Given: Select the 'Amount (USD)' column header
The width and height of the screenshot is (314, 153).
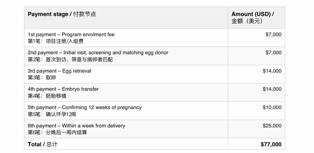Looking at the screenshot, I should [253, 14].
